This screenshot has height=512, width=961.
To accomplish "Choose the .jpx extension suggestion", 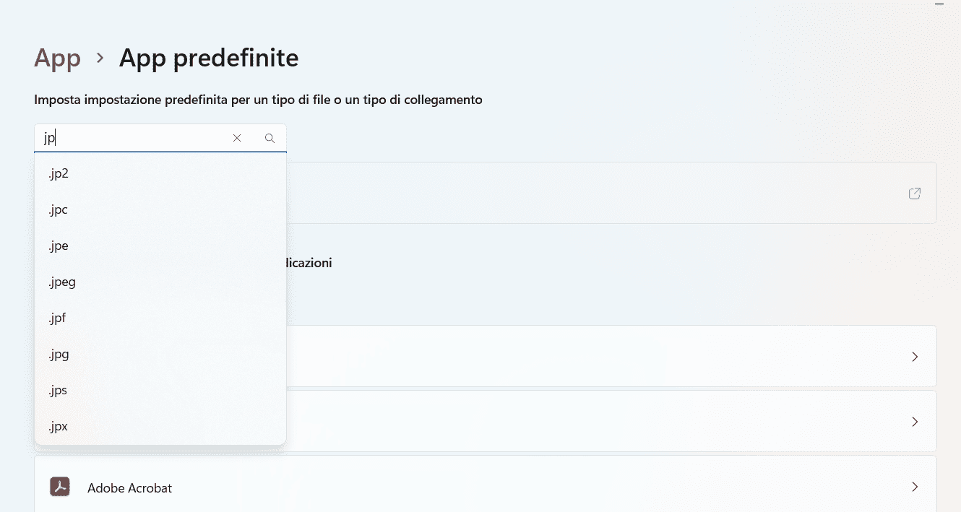I will point(58,426).
